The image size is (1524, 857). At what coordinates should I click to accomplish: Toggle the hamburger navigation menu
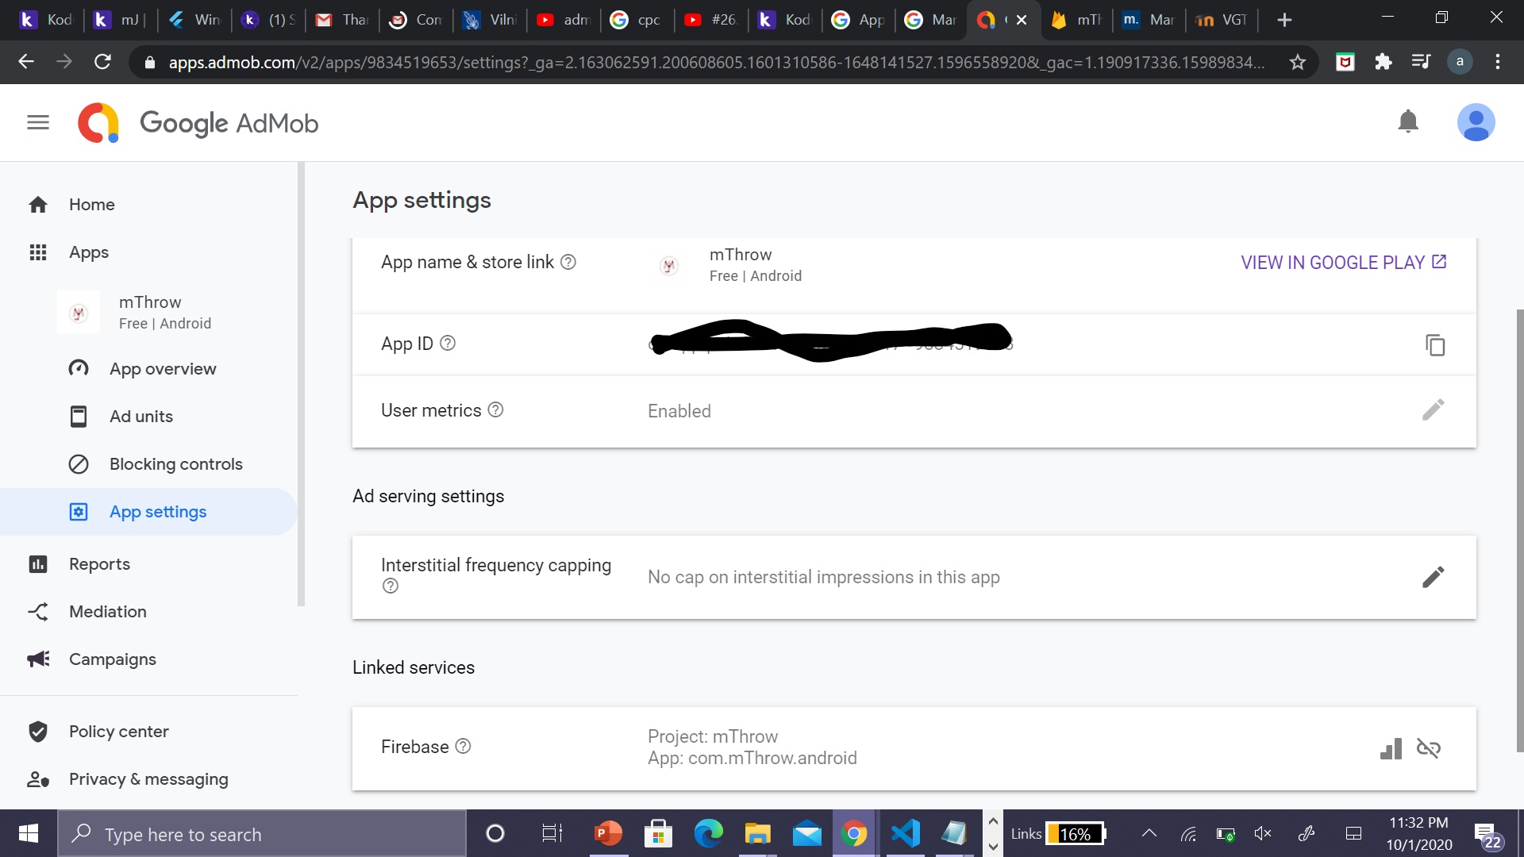[x=38, y=122]
